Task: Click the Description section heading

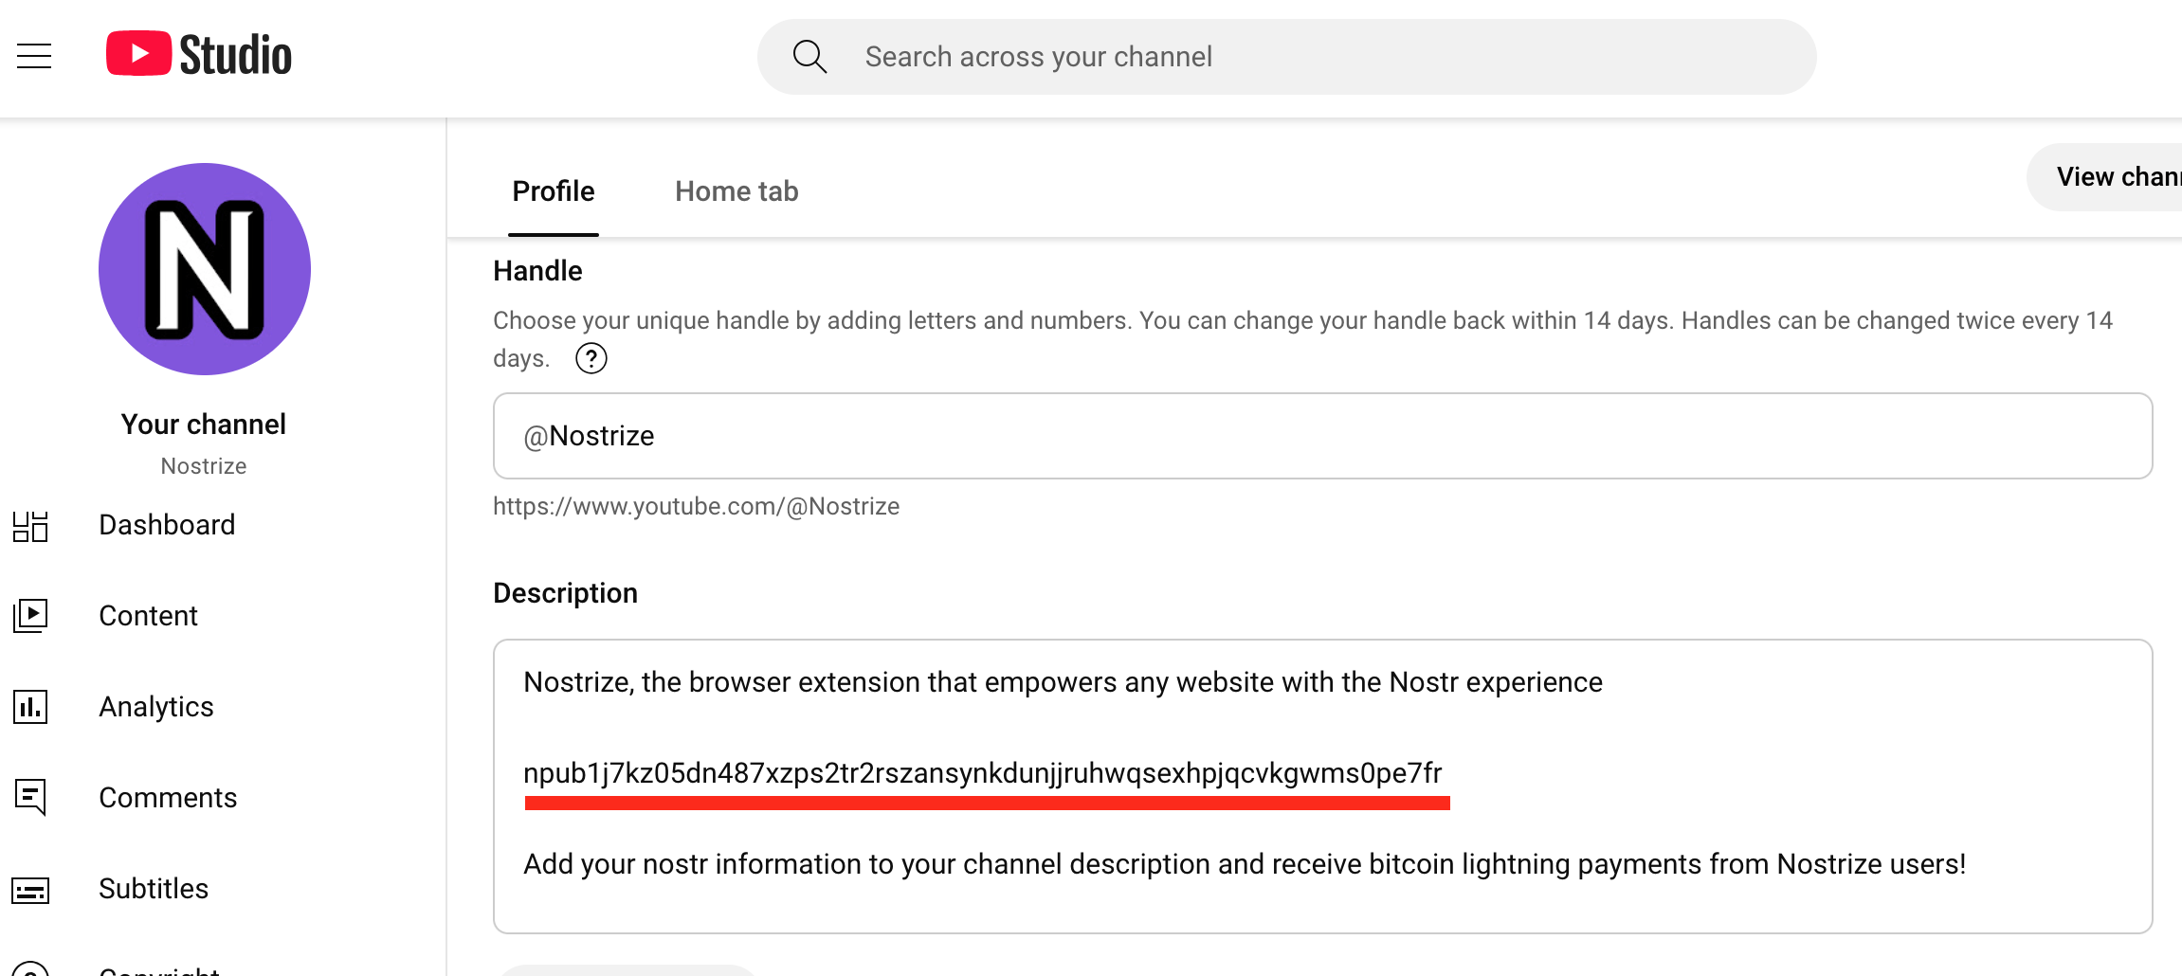Action: 565,593
